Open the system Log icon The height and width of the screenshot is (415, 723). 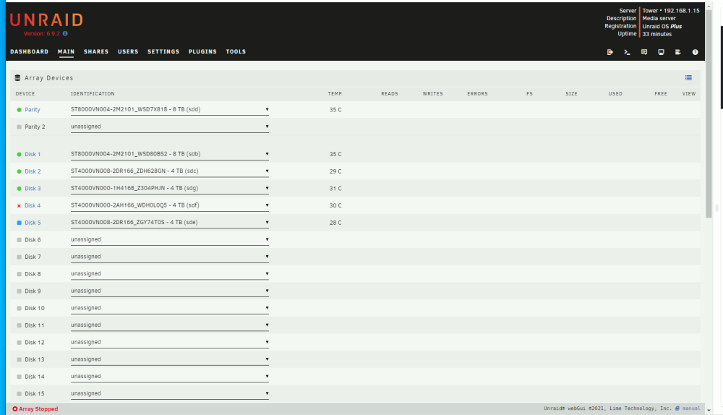[x=678, y=52]
